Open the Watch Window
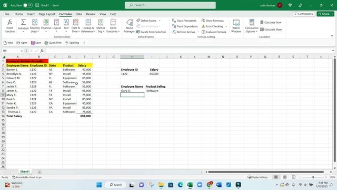 (236, 26)
